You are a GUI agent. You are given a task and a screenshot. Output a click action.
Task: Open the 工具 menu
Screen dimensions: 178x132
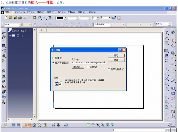click(x=71, y=12)
